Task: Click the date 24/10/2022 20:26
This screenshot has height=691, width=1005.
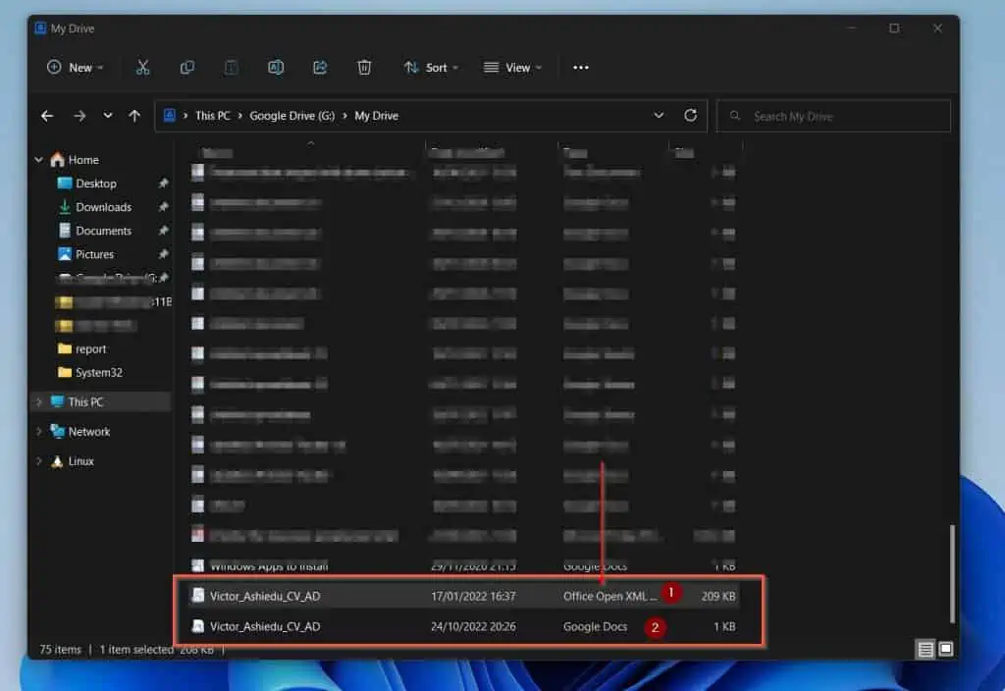Action: (473, 627)
